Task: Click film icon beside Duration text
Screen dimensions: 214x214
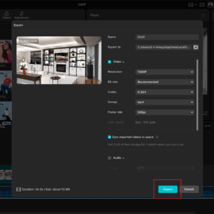Action: coord(18,189)
